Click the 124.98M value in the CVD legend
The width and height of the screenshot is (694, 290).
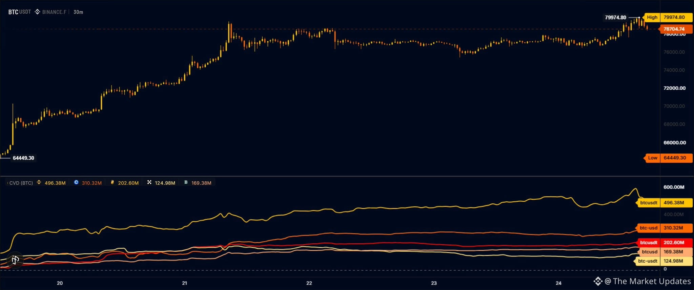click(x=165, y=183)
